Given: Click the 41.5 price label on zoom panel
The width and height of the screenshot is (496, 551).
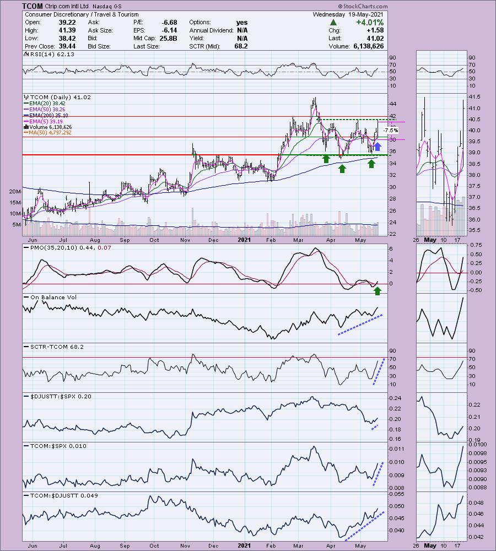Looking at the screenshot, I should click(474, 97).
